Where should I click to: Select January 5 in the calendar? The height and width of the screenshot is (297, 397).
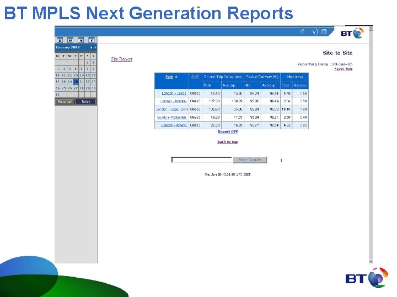click(x=69, y=69)
